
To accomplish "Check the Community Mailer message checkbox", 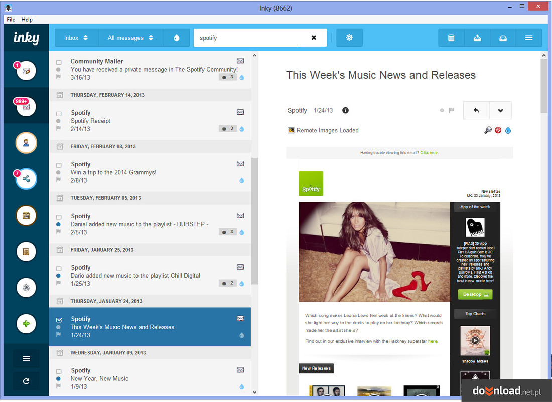I will pyautogui.click(x=59, y=62).
